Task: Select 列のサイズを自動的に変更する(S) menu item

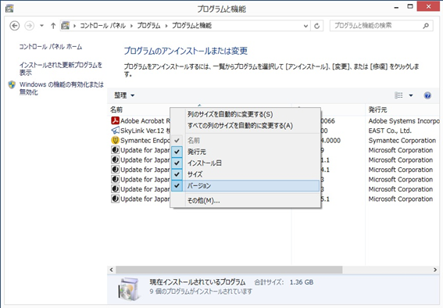Action: click(x=245, y=114)
